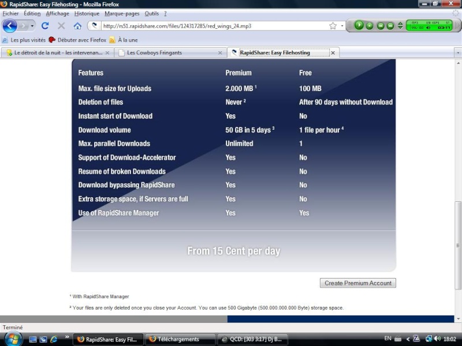
Task: Open the QCD player taskbar button
Action: [x=252, y=340]
